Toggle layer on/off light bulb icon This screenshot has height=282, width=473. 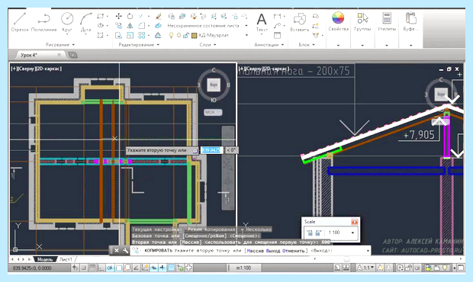click(x=172, y=35)
